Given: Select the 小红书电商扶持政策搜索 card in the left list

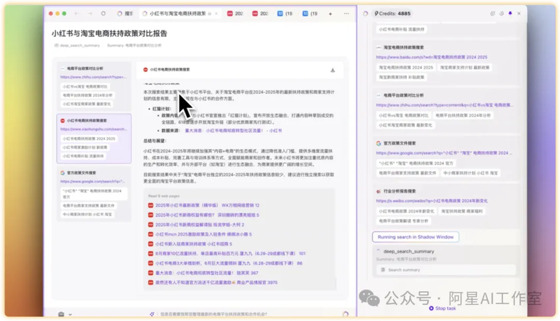Looking at the screenshot, I should (94, 139).
